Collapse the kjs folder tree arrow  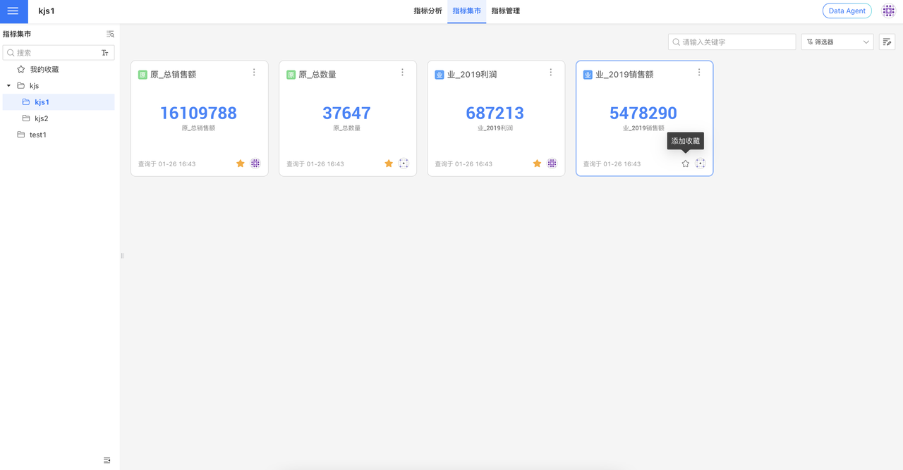[9, 86]
